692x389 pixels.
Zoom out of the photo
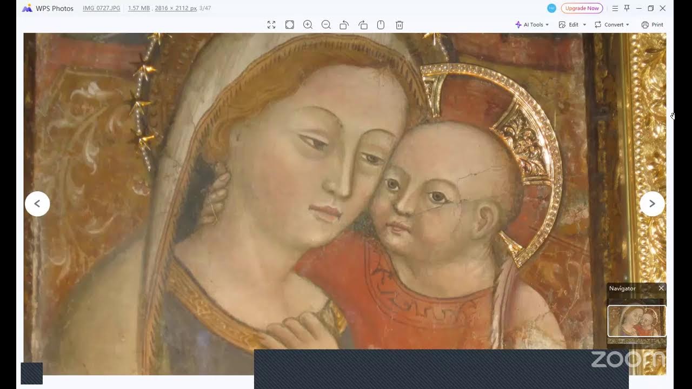[x=326, y=25]
